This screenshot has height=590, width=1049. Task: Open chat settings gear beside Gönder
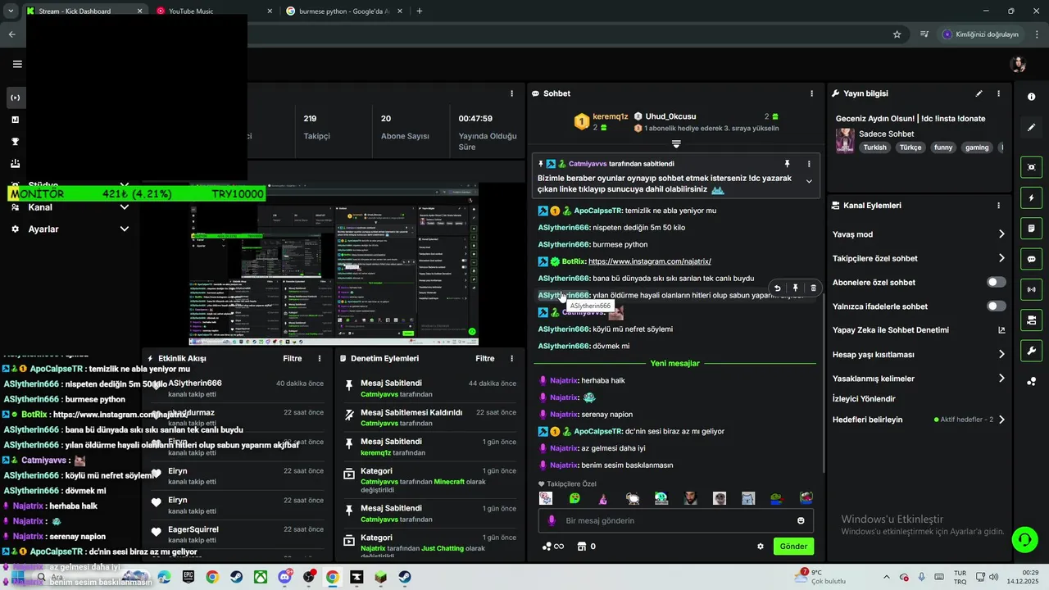click(761, 547)
